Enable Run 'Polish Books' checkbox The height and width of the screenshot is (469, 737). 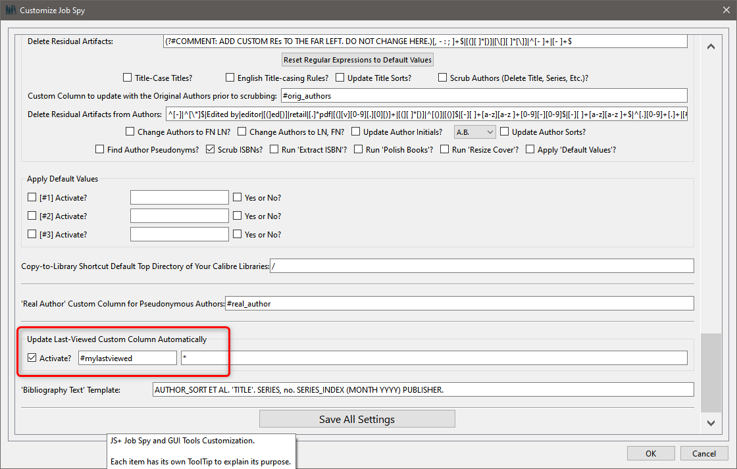point(358,149)
